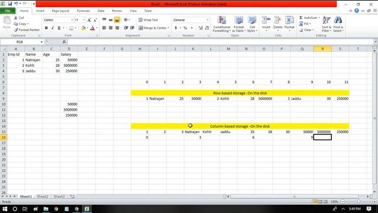Click the Clear button
The image size is (378, 213).
click(x=307, y=30)
